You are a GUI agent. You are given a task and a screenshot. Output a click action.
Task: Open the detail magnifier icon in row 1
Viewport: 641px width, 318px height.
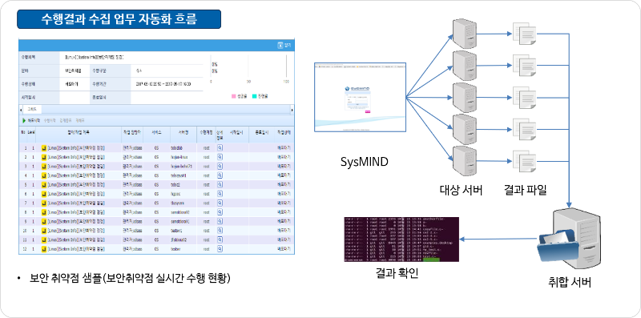tap(220, 148)
